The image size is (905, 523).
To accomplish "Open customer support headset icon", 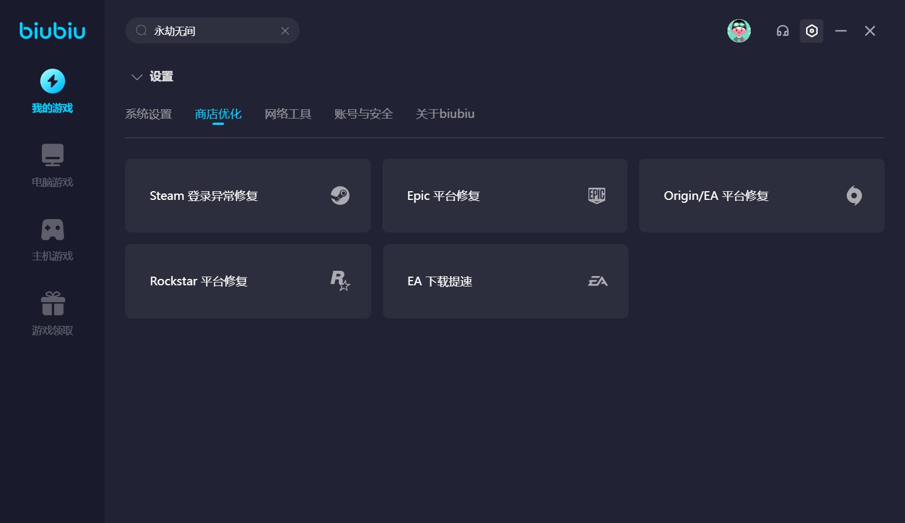I will point(783,31).
